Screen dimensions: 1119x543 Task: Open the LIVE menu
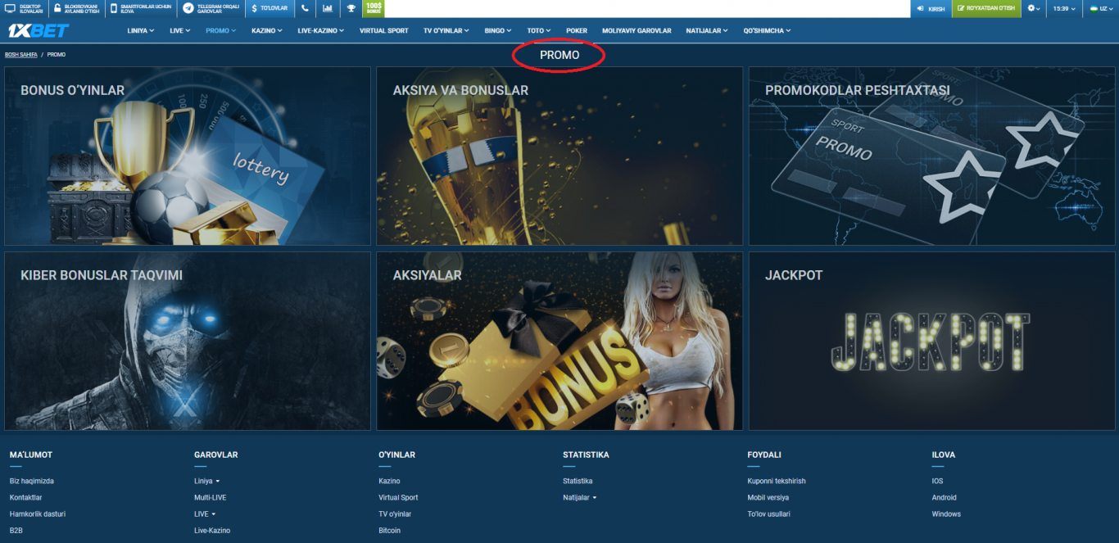tap(176, 29)
